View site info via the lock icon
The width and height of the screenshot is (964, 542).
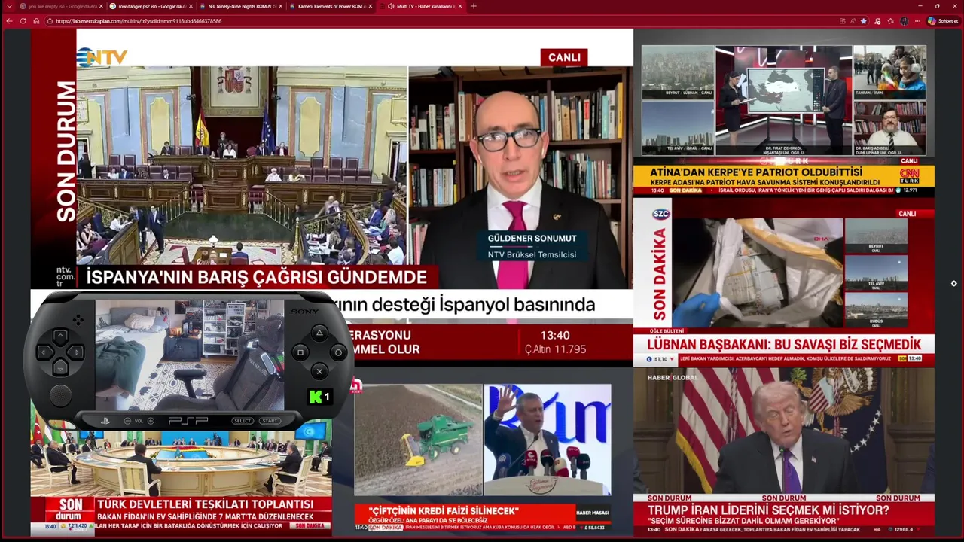tap(50, 21)
